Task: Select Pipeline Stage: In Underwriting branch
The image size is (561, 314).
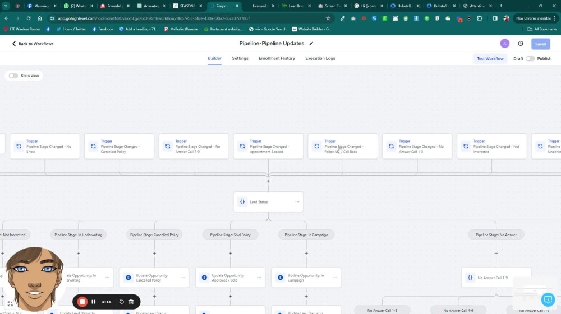Action: pyautogui.click(x=79, y=235)
